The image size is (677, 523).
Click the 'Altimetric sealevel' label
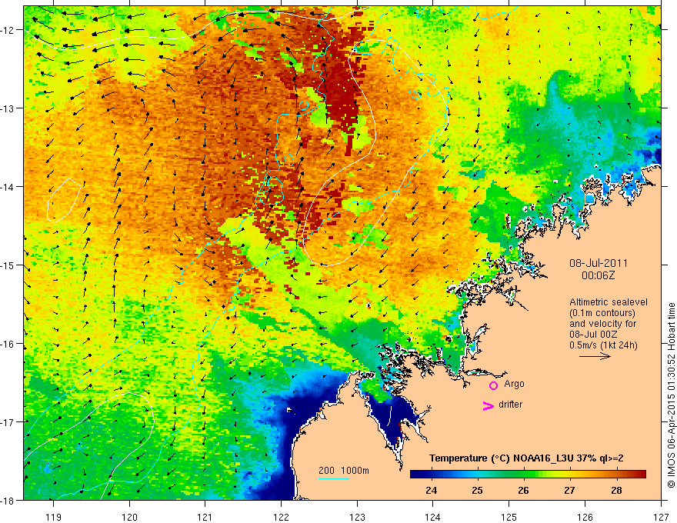click(609, 302)
